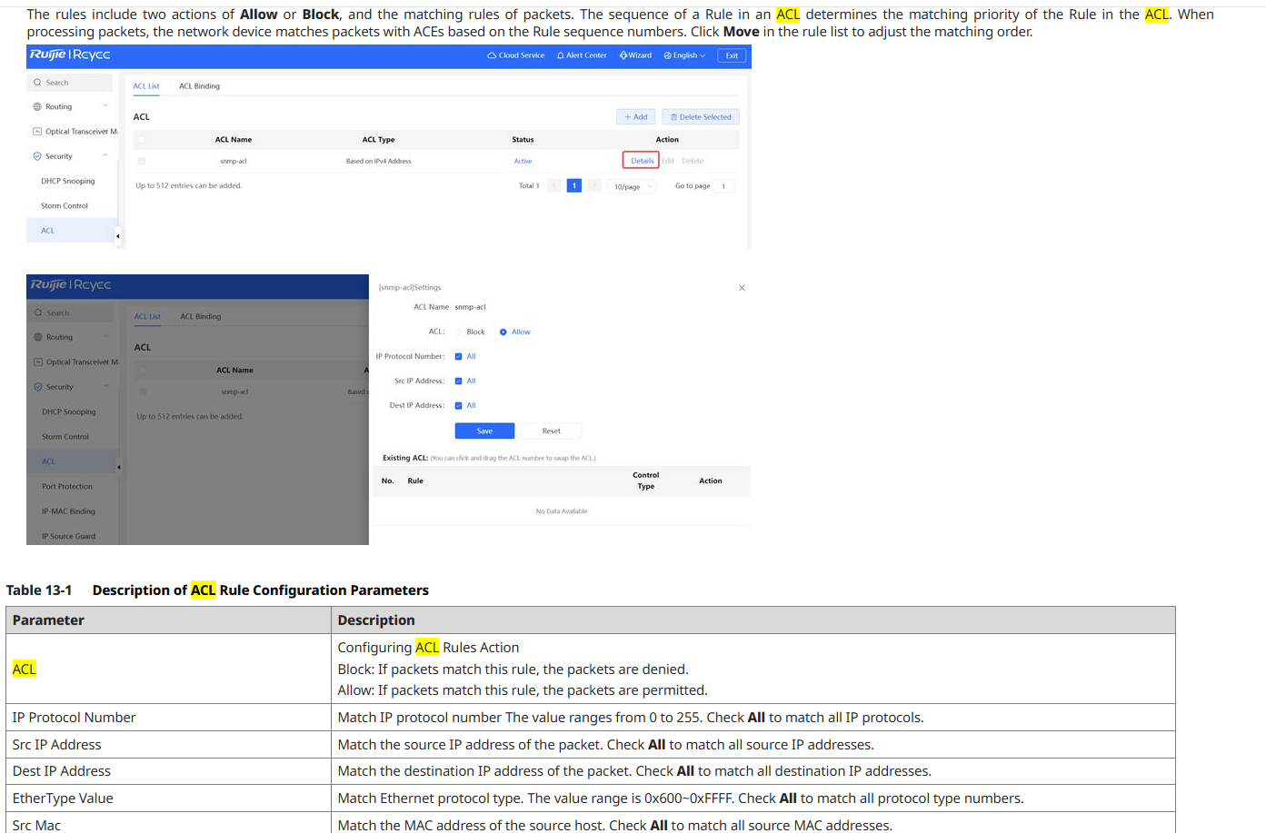Untick the Dest IP Address All checkbox

tap(459, 406)
